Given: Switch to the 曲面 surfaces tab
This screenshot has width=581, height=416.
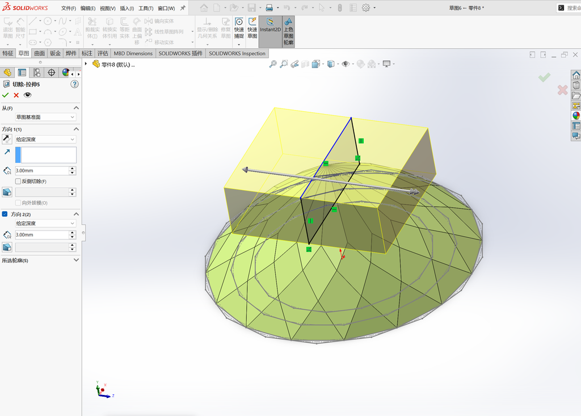Looking at the screenshot, I should click(40, 53).
